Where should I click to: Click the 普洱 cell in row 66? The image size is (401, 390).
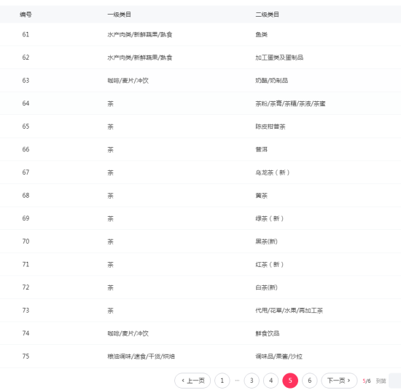(x=261, y=150)
